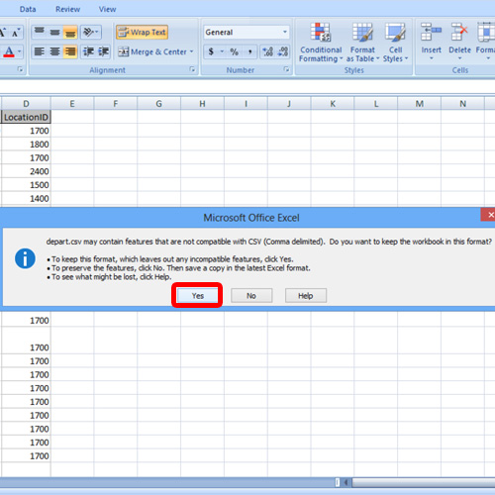Open Conditional Formatting menu

pos(321,43)
